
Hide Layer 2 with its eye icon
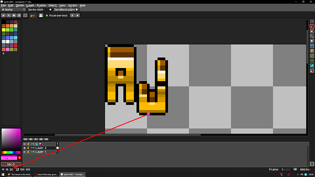pyautogui.click(x=25, y=148)
